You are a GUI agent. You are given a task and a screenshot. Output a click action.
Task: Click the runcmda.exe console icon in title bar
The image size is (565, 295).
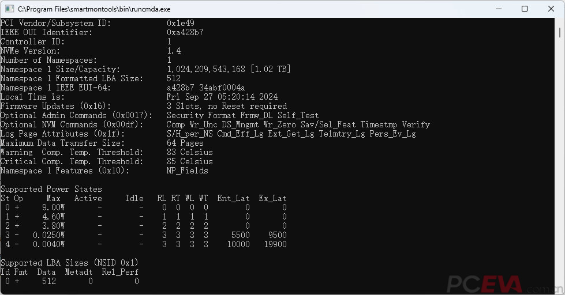(9, 9)
